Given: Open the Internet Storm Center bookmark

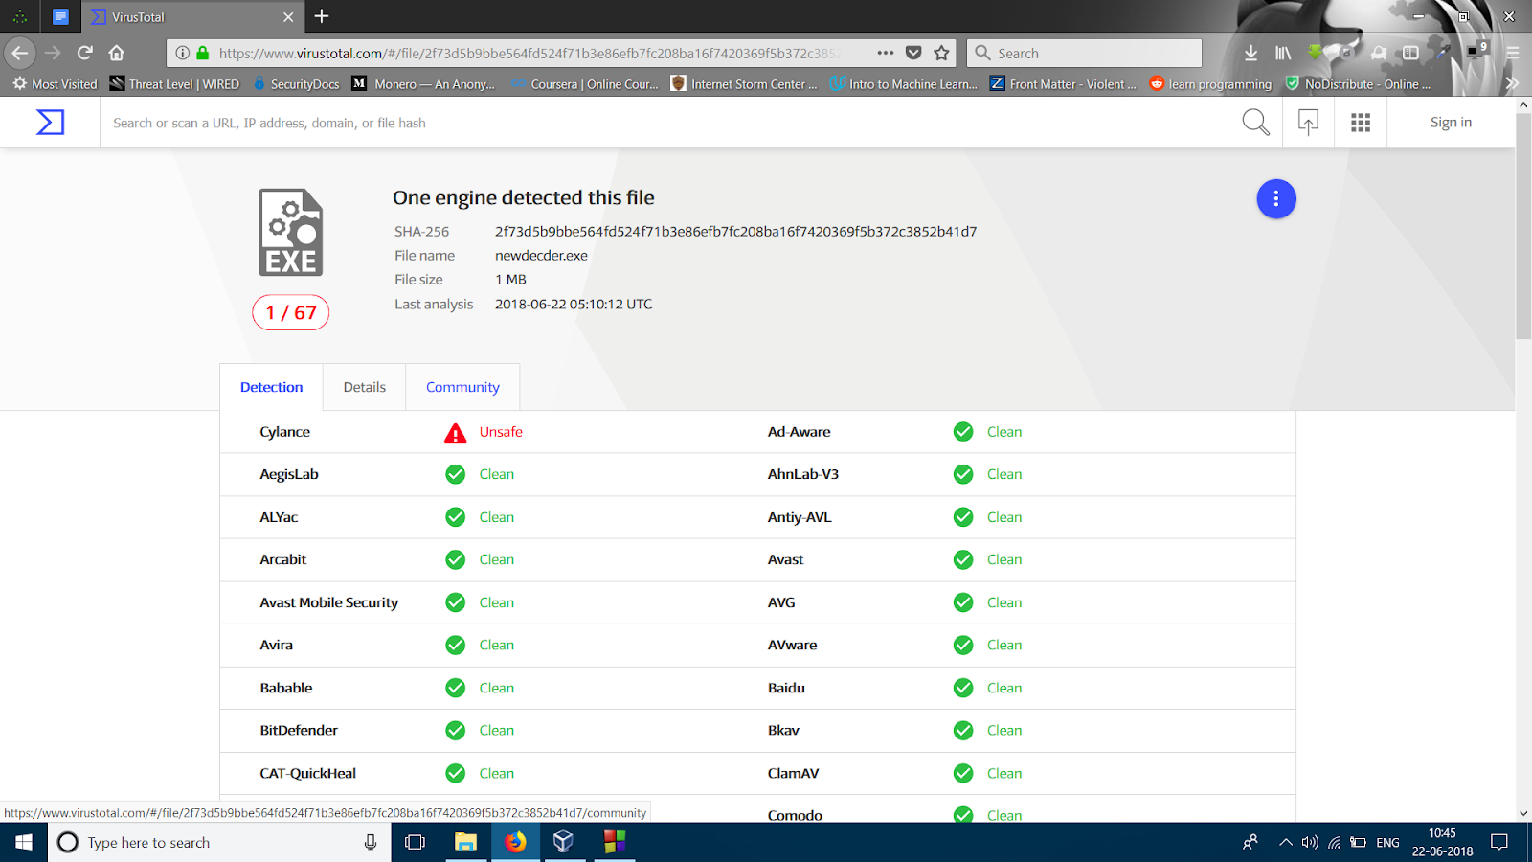Looking at the screenshot, I should pos(744,84).
